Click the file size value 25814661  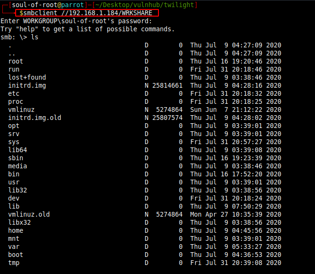167,85
